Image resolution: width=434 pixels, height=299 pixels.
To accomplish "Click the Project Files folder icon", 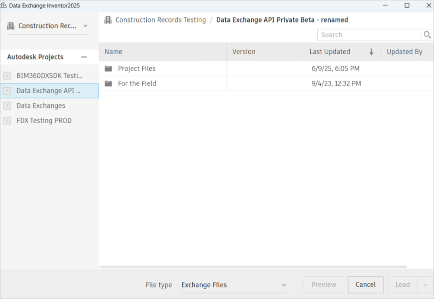I will point(108,69).
